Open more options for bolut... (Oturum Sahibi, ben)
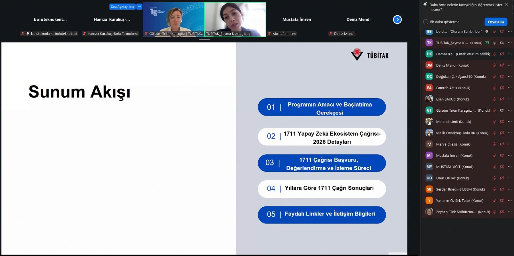Screen dimensions: 514x256 click(x=510, y=31)
